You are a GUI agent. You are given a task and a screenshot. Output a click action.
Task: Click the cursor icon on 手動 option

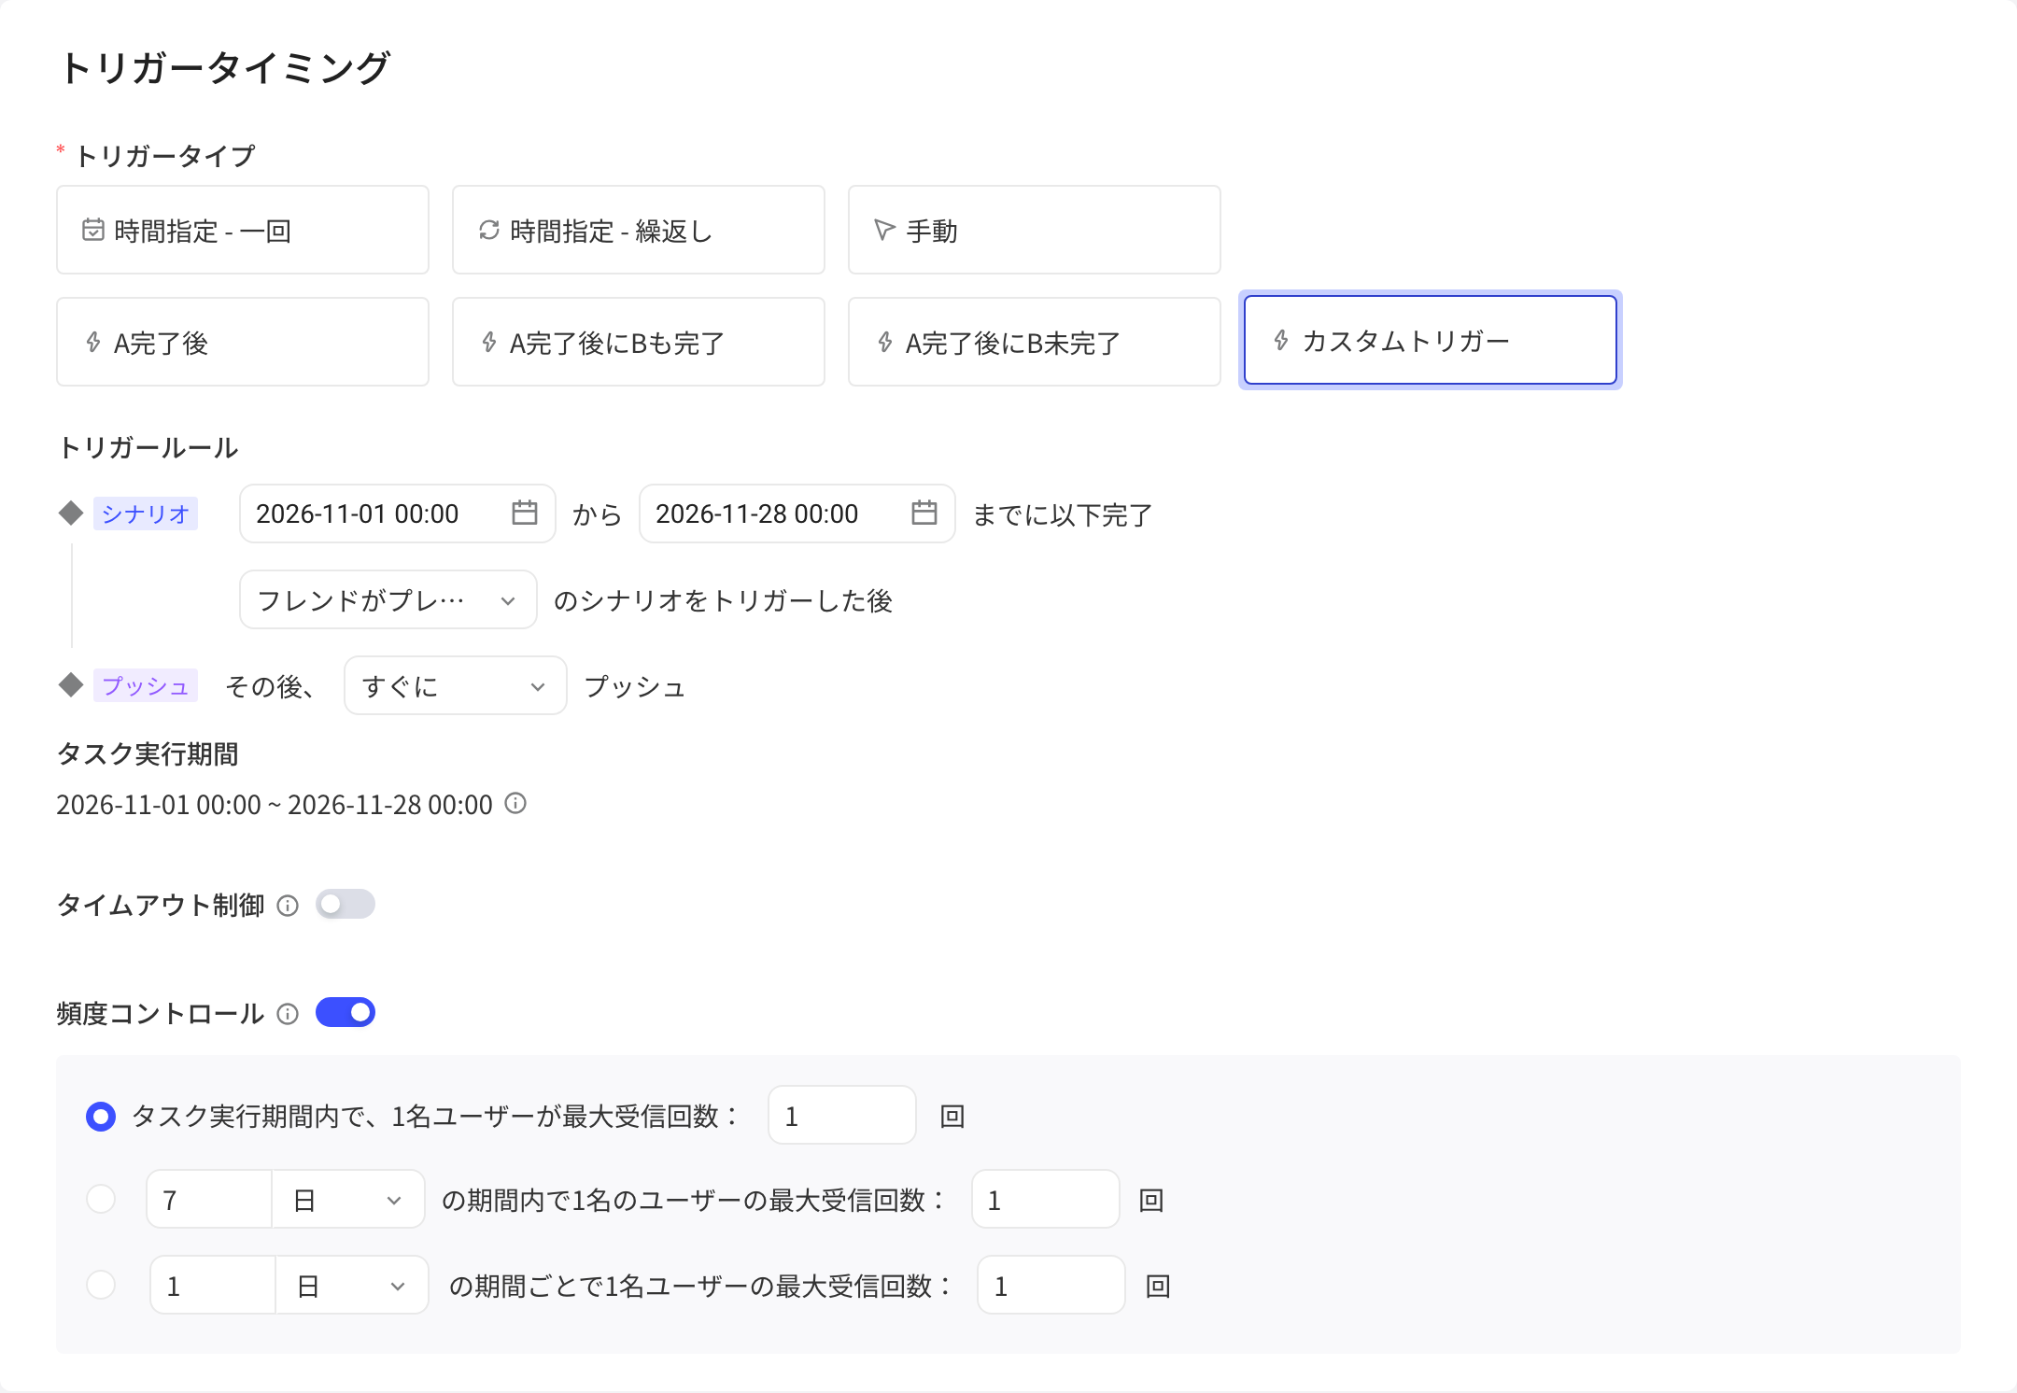click(x=884, y=230)
